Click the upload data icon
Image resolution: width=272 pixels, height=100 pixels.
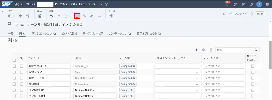77,16
